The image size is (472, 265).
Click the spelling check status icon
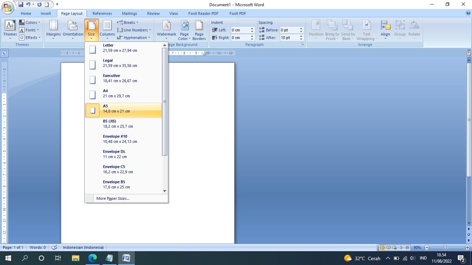pos(54,247)
